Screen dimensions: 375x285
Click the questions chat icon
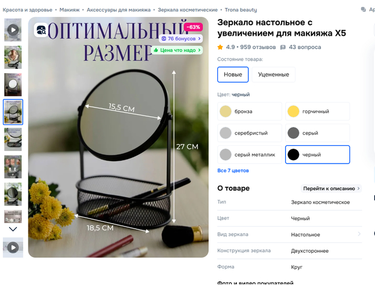[283, 47]
